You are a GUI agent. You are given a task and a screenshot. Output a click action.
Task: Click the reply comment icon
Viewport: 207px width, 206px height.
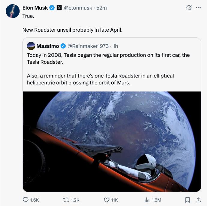point(26,200)
